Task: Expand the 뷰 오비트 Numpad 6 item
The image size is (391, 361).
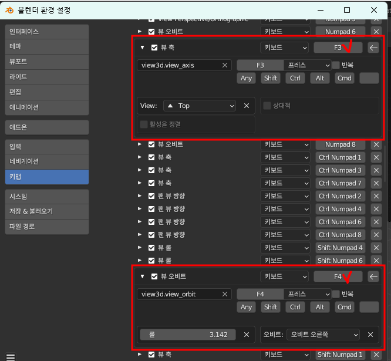Action: (140, 32)
